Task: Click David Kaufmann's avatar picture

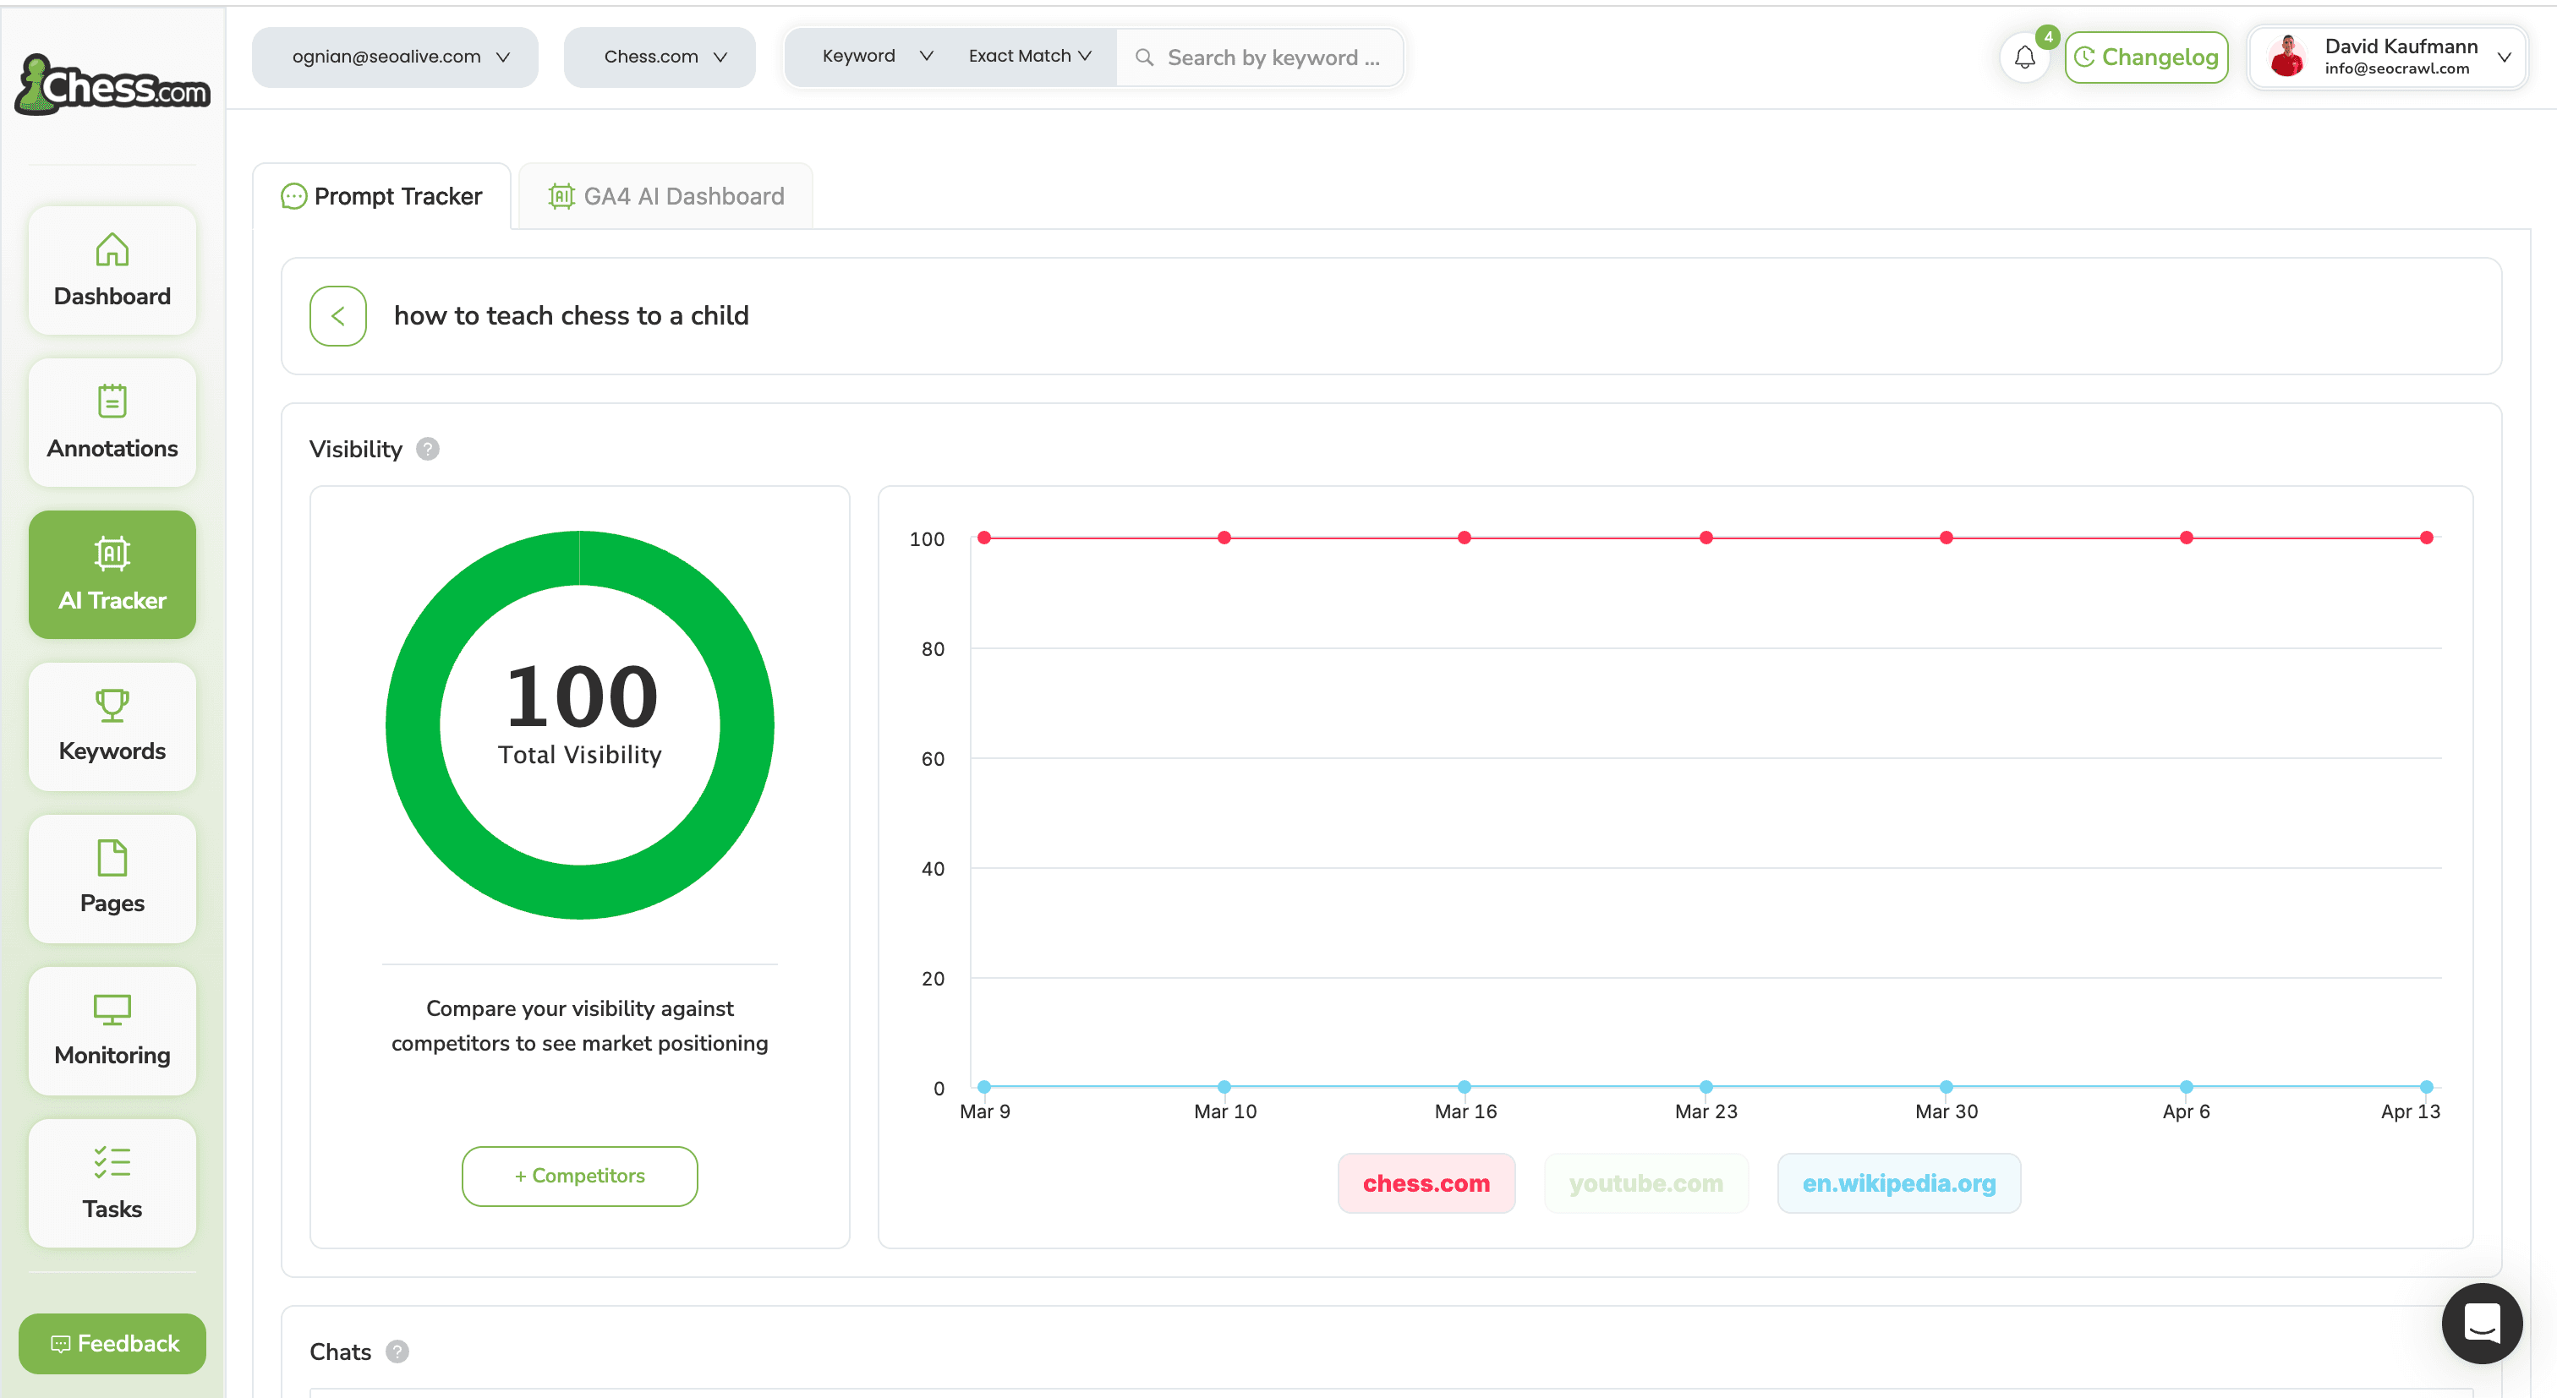Action: [2287, 57]
